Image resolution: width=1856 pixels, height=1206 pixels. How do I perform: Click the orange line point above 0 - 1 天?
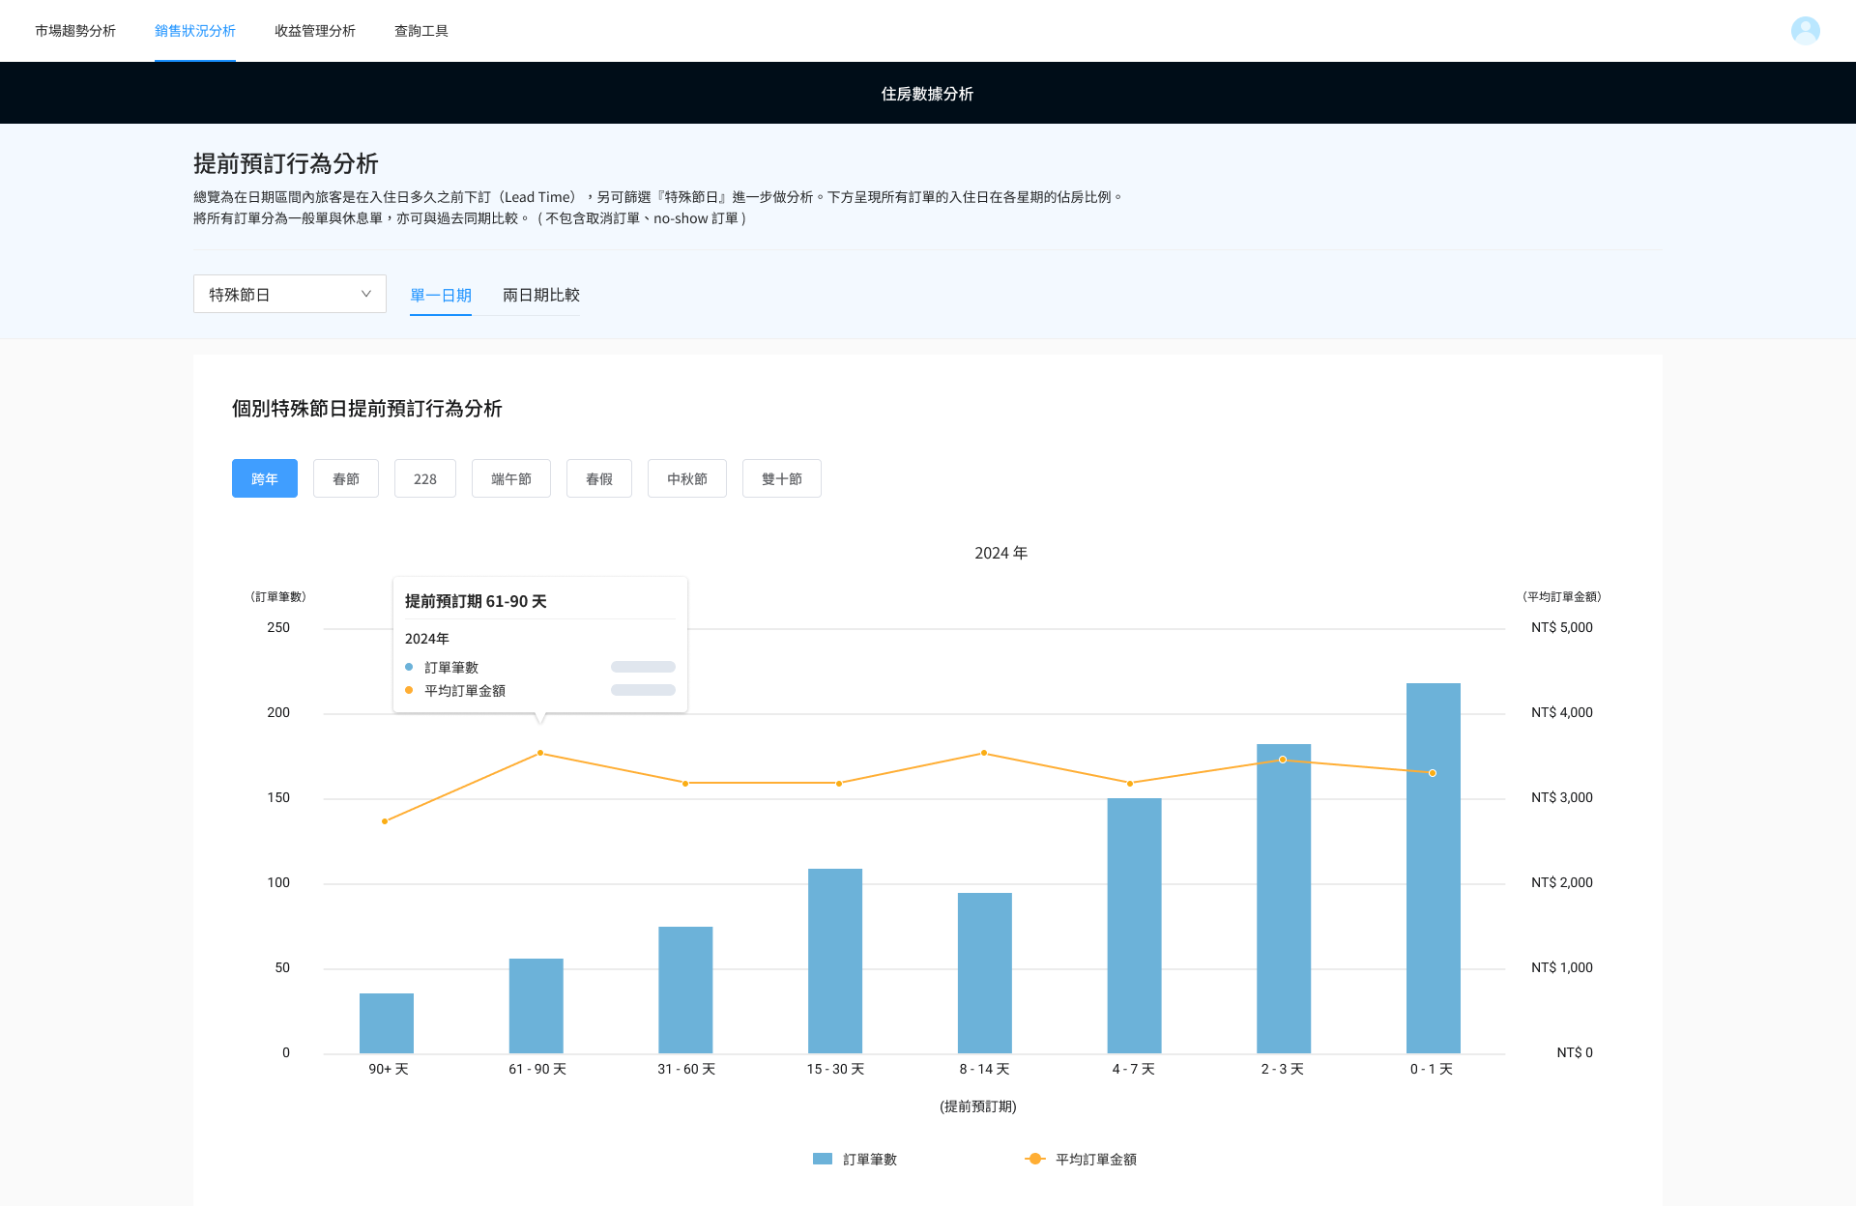click(1433, 773)
